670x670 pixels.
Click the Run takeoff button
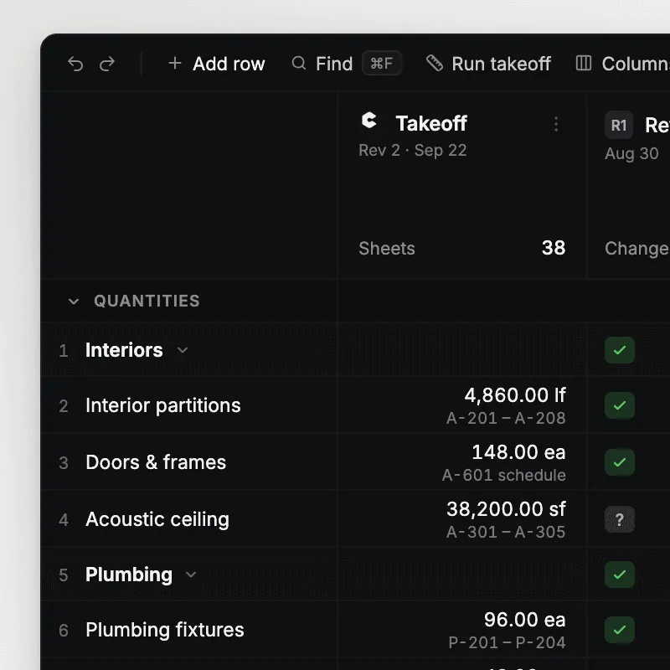(488, 64)
